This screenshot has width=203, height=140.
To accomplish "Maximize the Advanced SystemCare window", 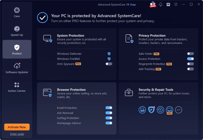I will pos(191,4).
